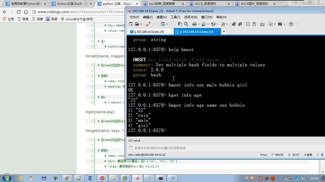Image resolution: width=325 pixels, height=182 pixels.
Task: Open the 窗口(W) menu in Xshell
Action: [x=207, y=17]
